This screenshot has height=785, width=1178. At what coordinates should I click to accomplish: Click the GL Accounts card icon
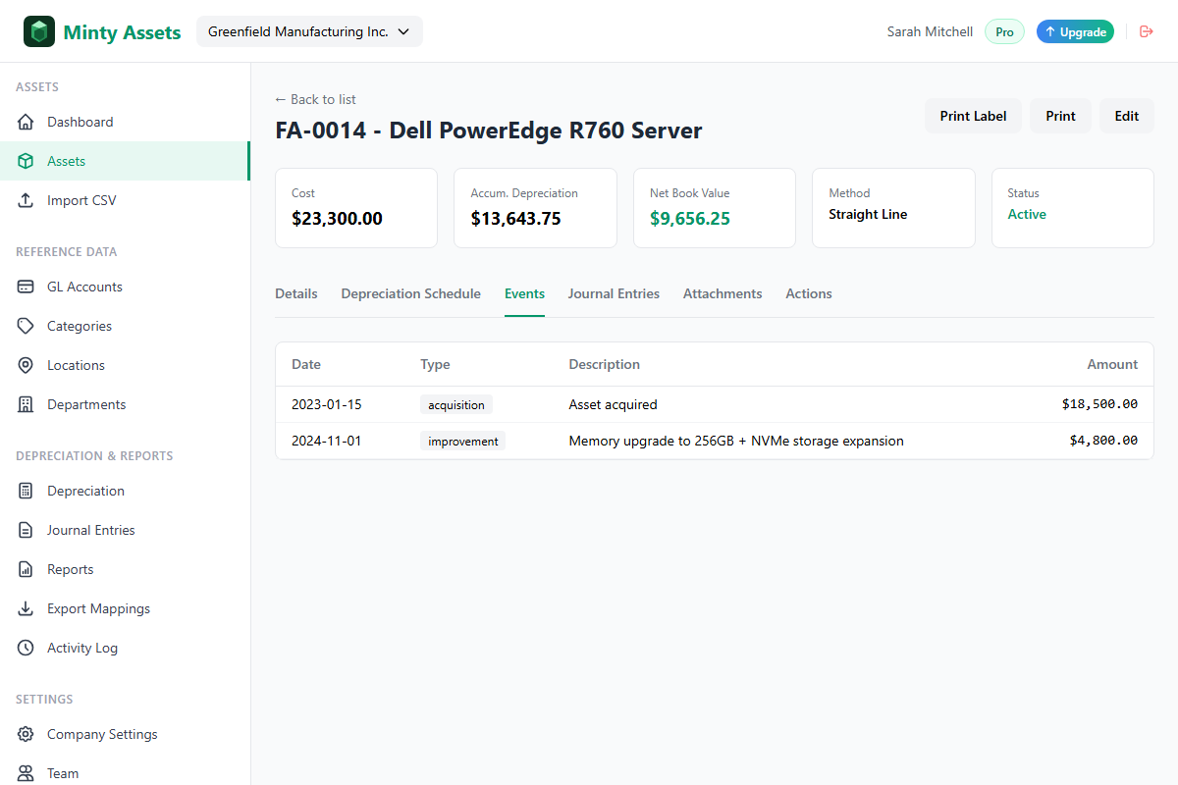coord(26,287)
